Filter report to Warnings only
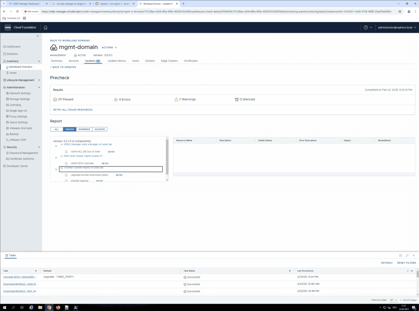Image resolution: width=419 pixels, height=311 pixels. point(84,129)
